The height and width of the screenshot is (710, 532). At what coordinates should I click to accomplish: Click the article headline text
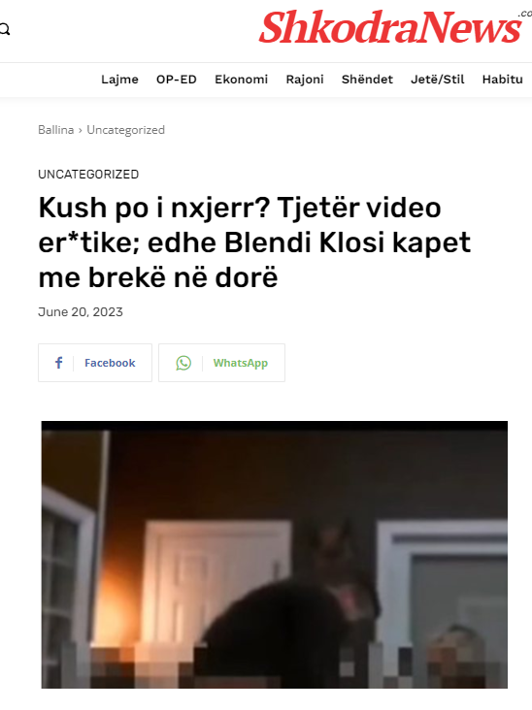pos(254,242)
